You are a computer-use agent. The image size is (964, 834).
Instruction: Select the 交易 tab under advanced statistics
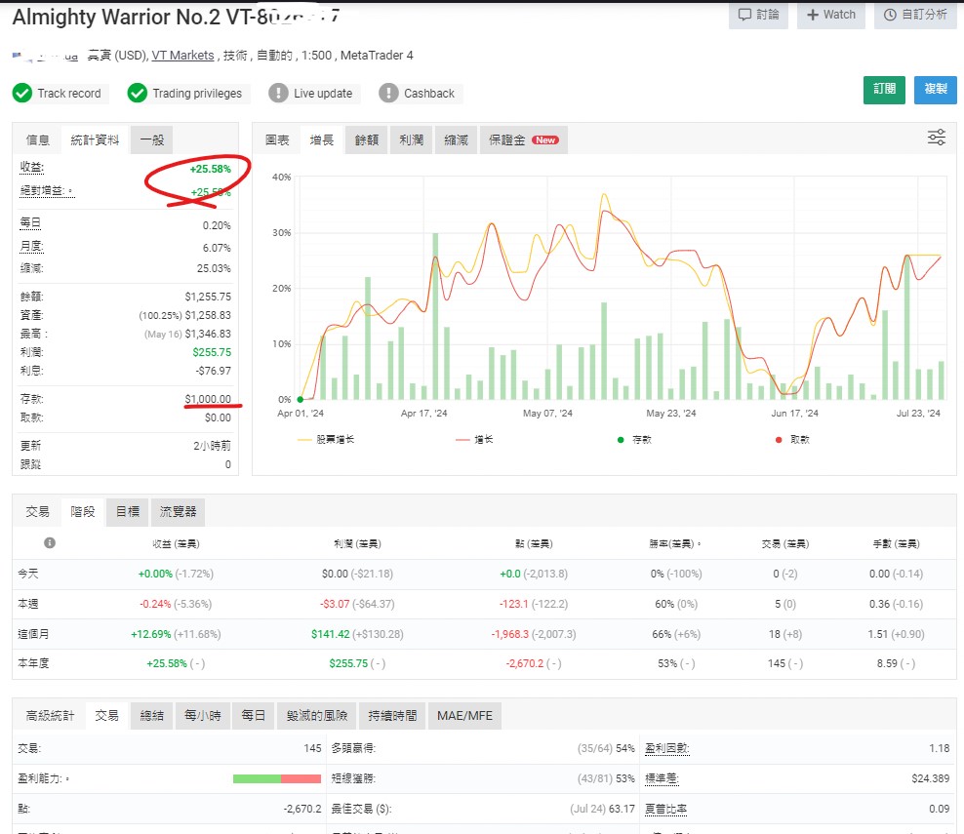107,715
